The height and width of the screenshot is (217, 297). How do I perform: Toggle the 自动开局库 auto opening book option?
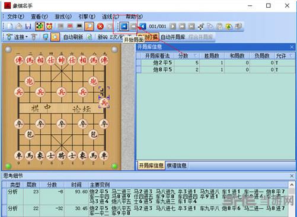173,37
